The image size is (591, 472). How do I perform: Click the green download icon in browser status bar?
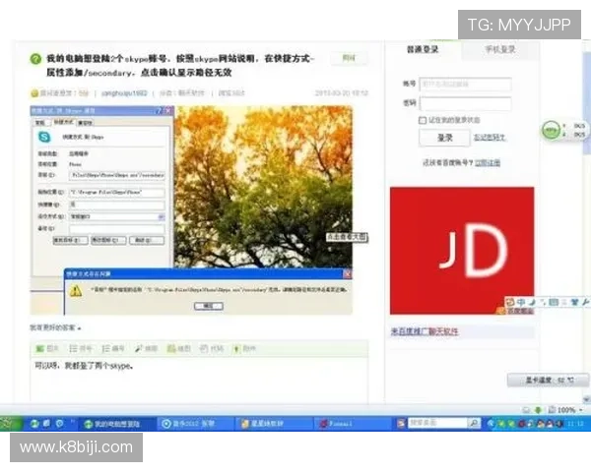[x=539, y=410]
